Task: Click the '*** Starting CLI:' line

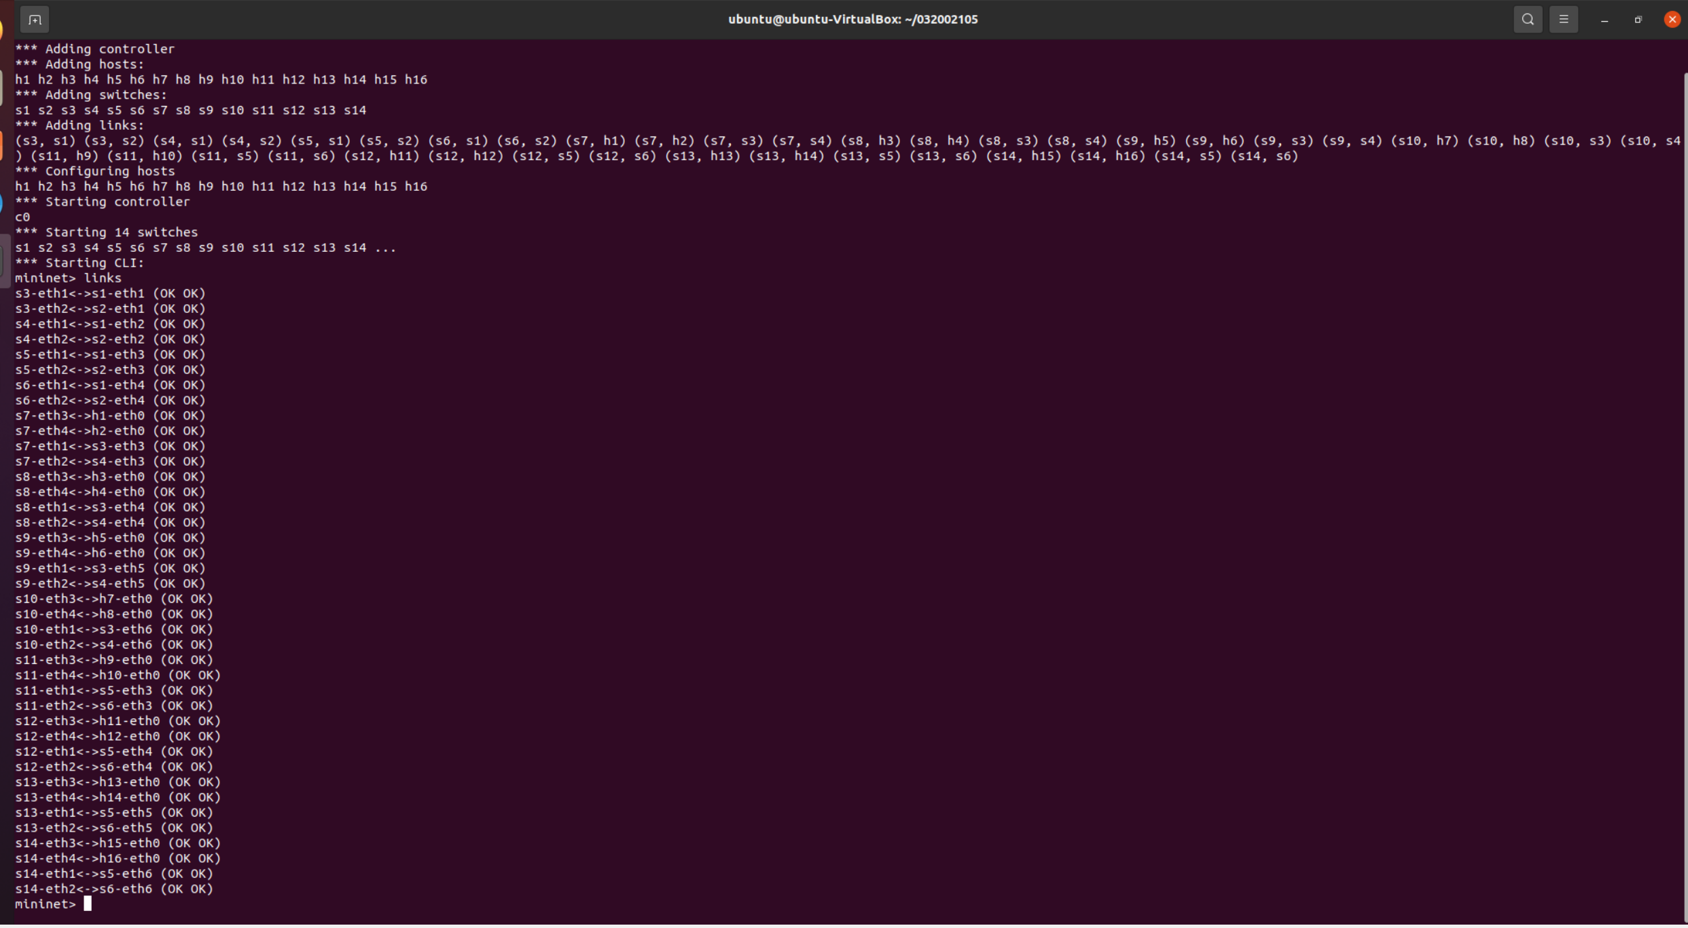Action: 79,263
